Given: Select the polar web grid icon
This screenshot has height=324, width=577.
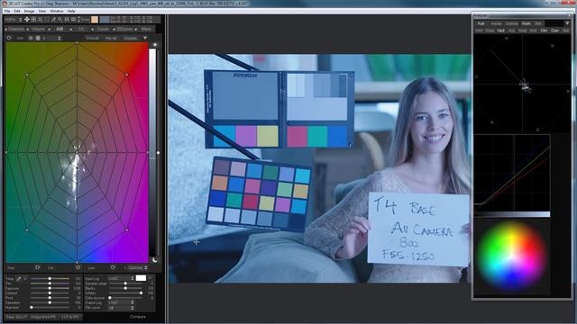Looking at the screenshot, I should point(38,38).
